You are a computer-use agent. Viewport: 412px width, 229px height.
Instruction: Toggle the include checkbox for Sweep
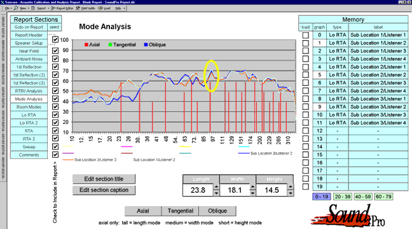pyautogui.click(x=55, y=146)
